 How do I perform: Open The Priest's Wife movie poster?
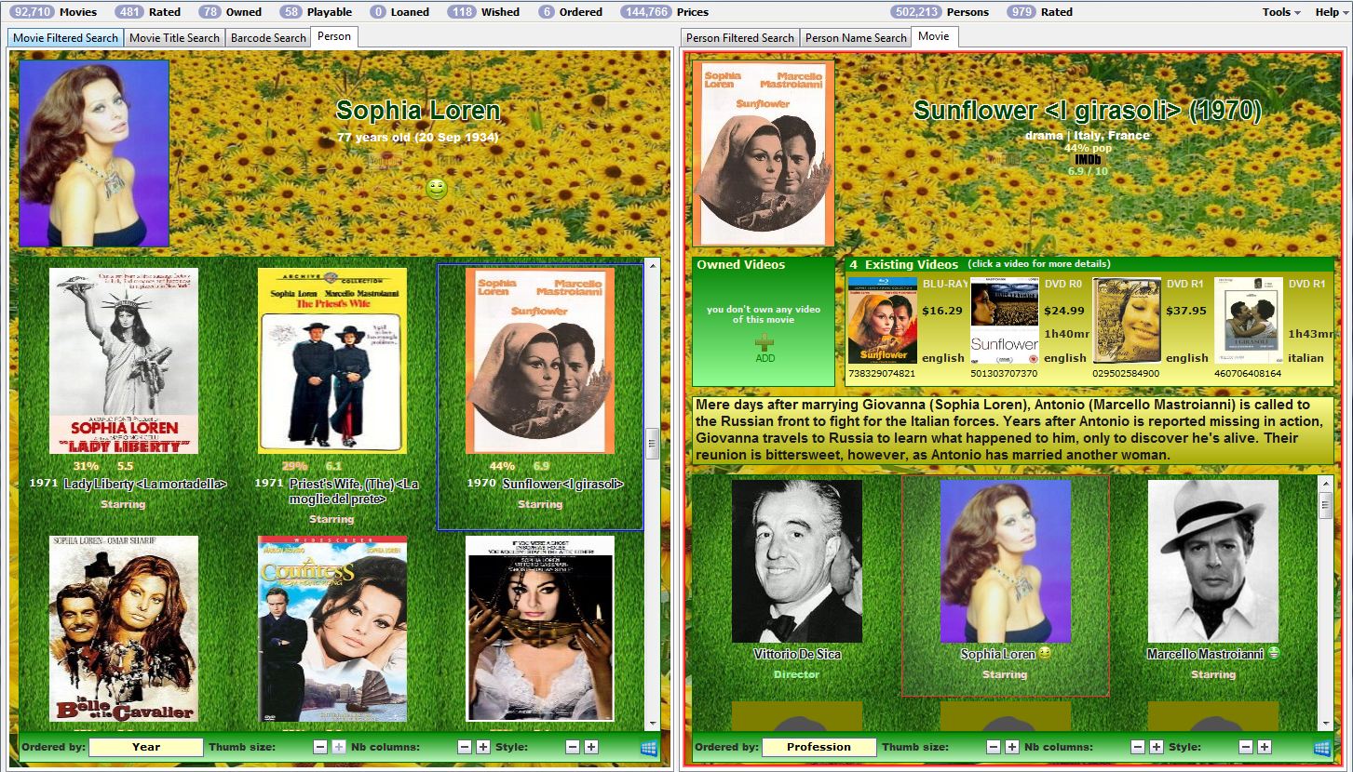tap(332, 361)
